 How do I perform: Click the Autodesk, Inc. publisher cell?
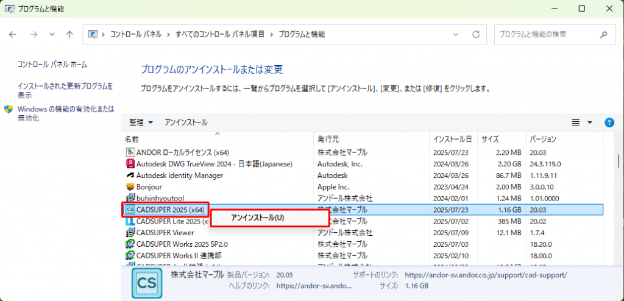pyautogui.click(x=339, y=164)
